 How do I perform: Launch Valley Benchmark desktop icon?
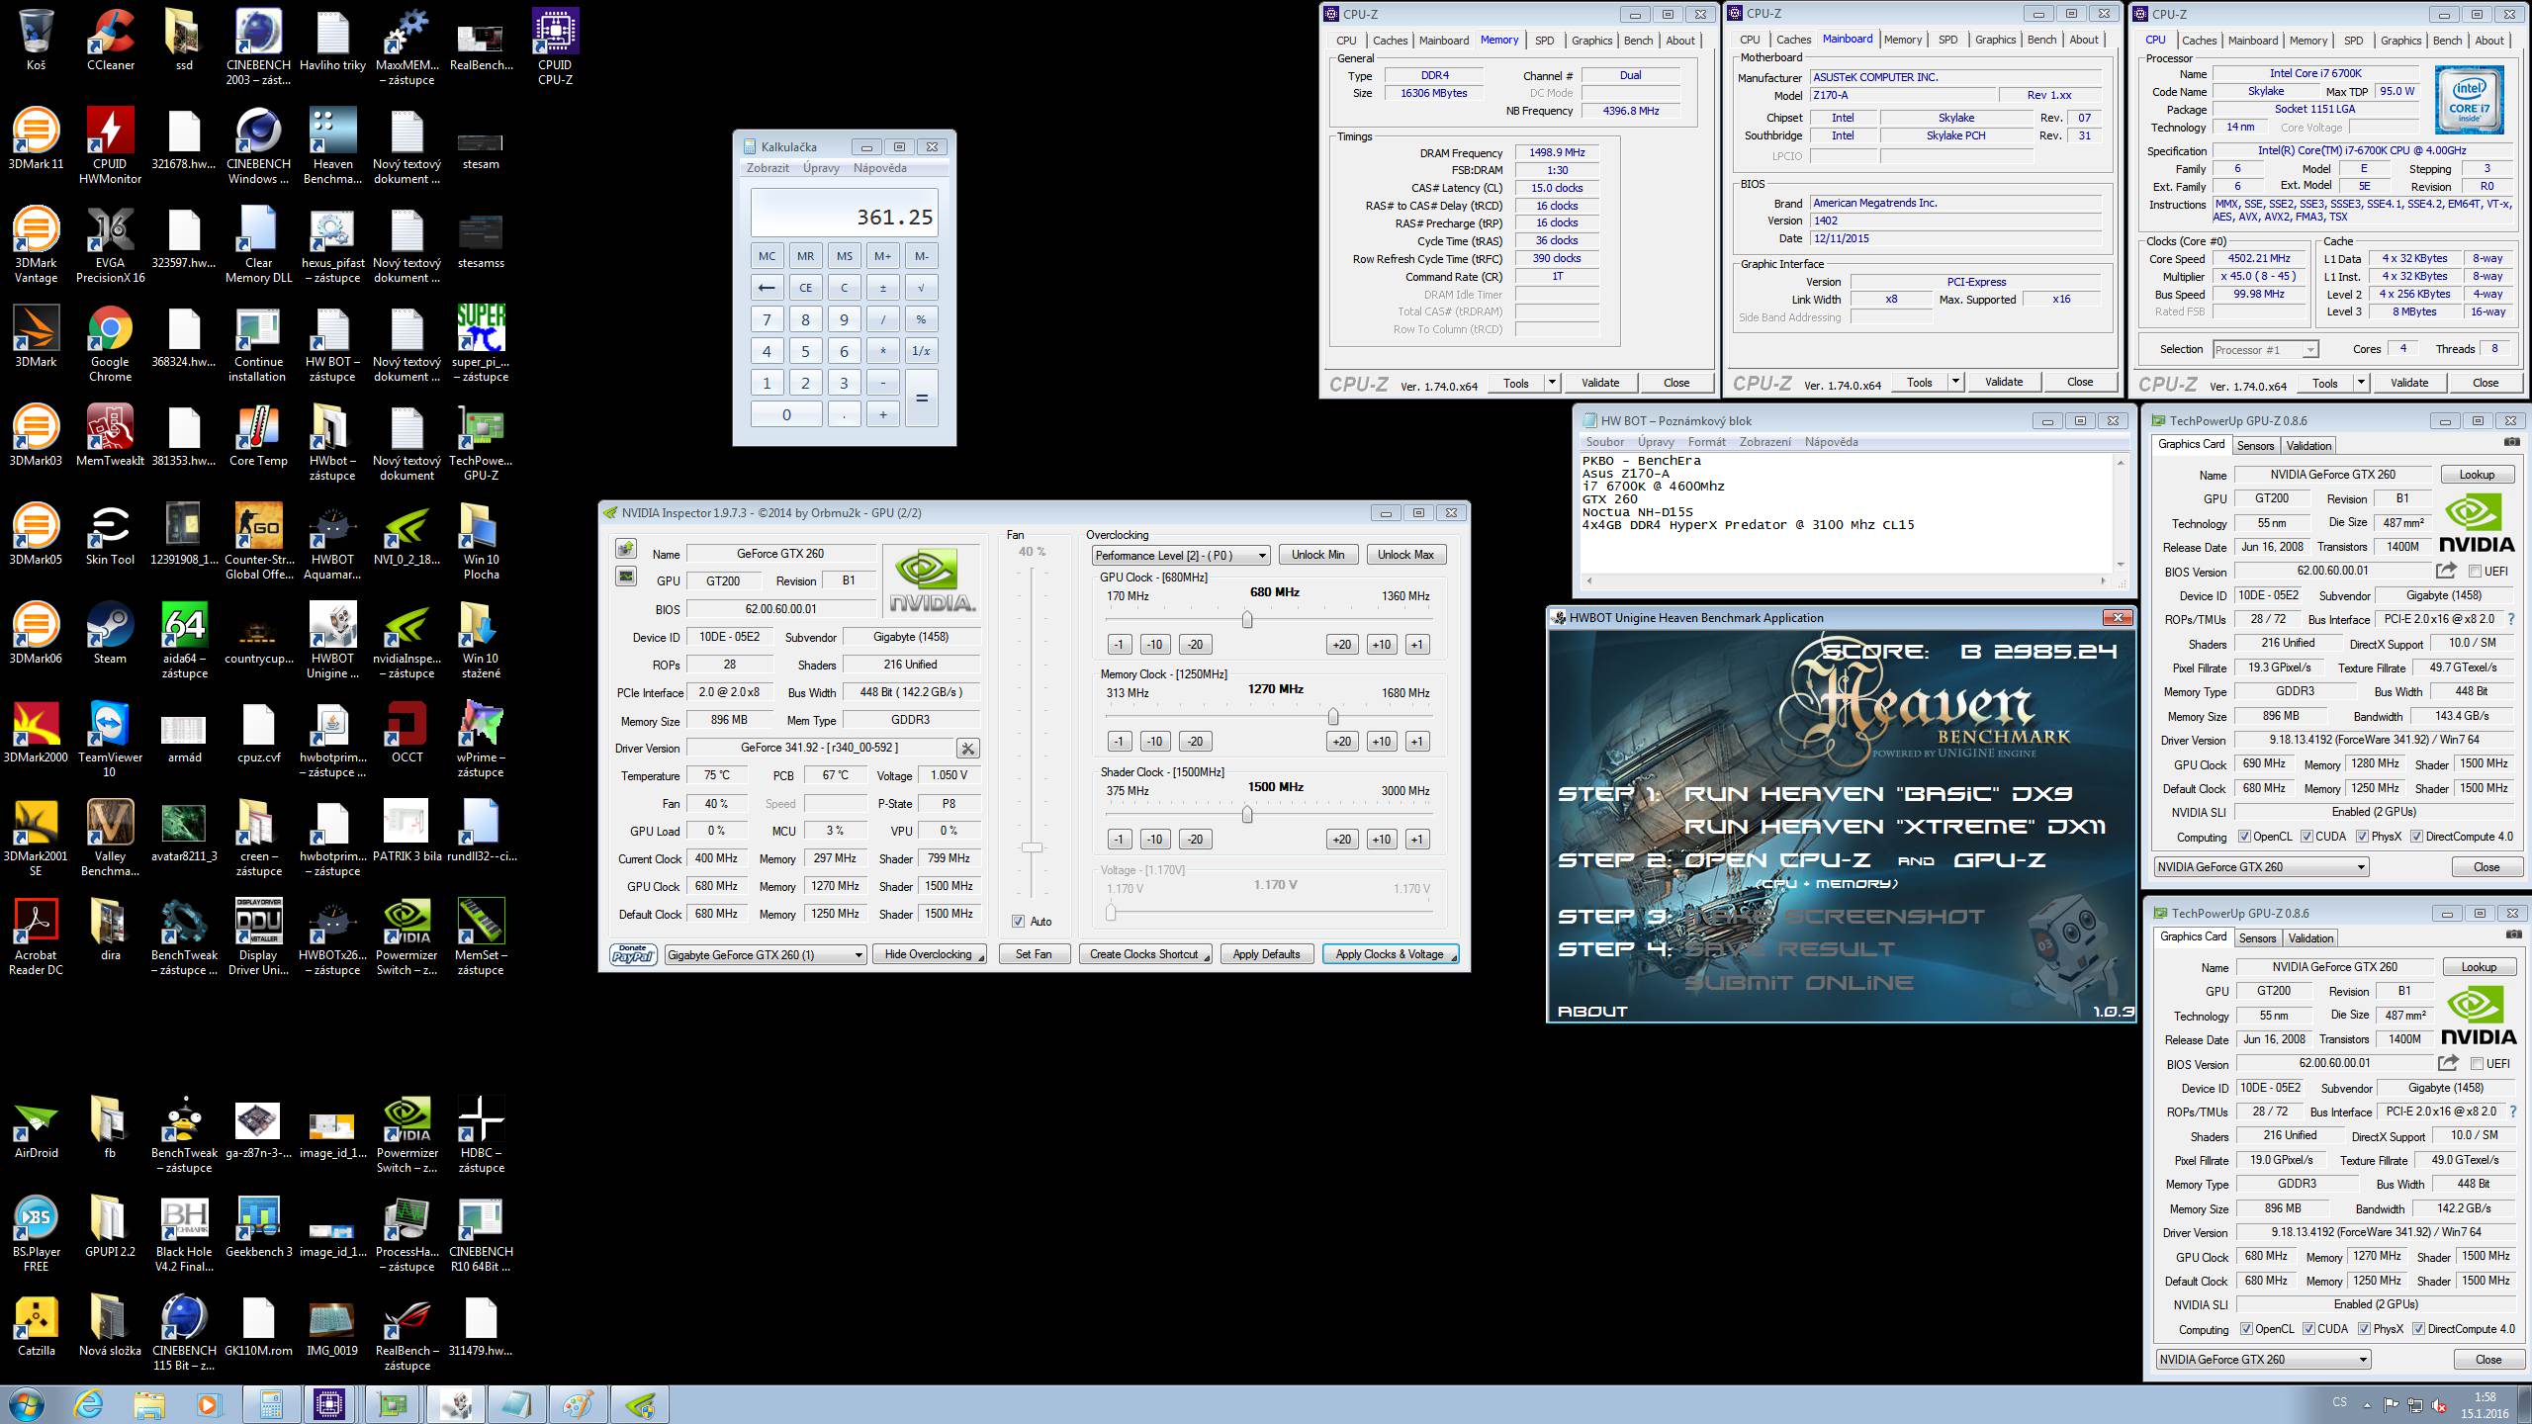pos(110,838)
